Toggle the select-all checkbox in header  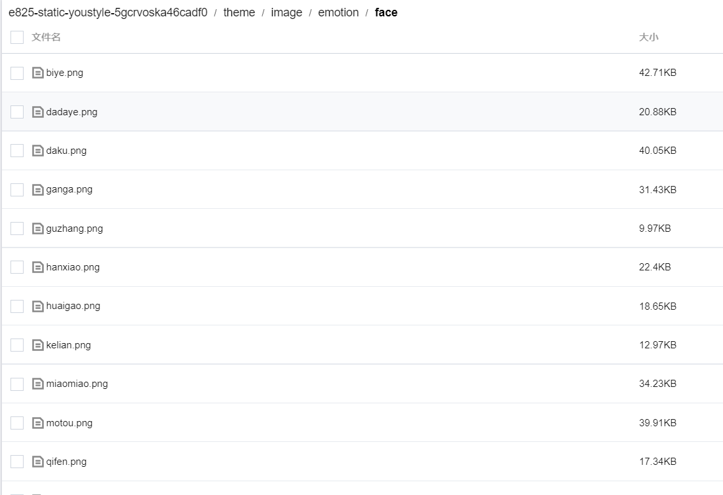click(x=17, y=37)
